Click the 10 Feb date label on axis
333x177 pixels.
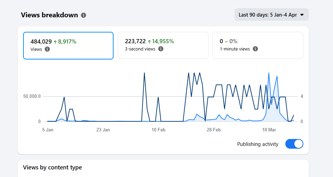(x=158, y=130)
